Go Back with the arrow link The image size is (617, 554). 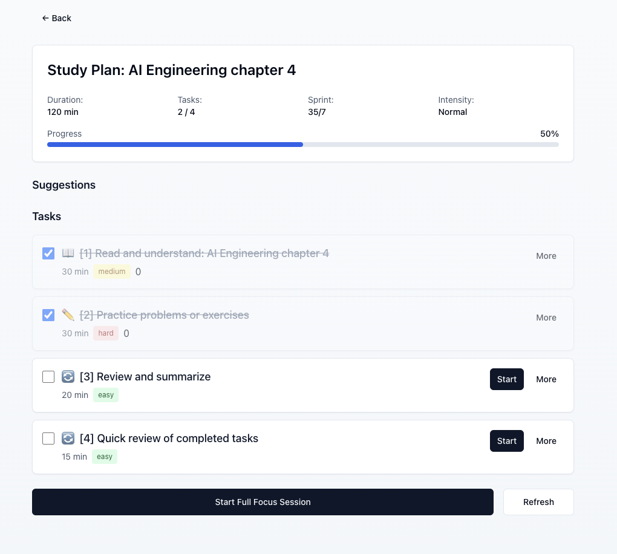(56, 18)
